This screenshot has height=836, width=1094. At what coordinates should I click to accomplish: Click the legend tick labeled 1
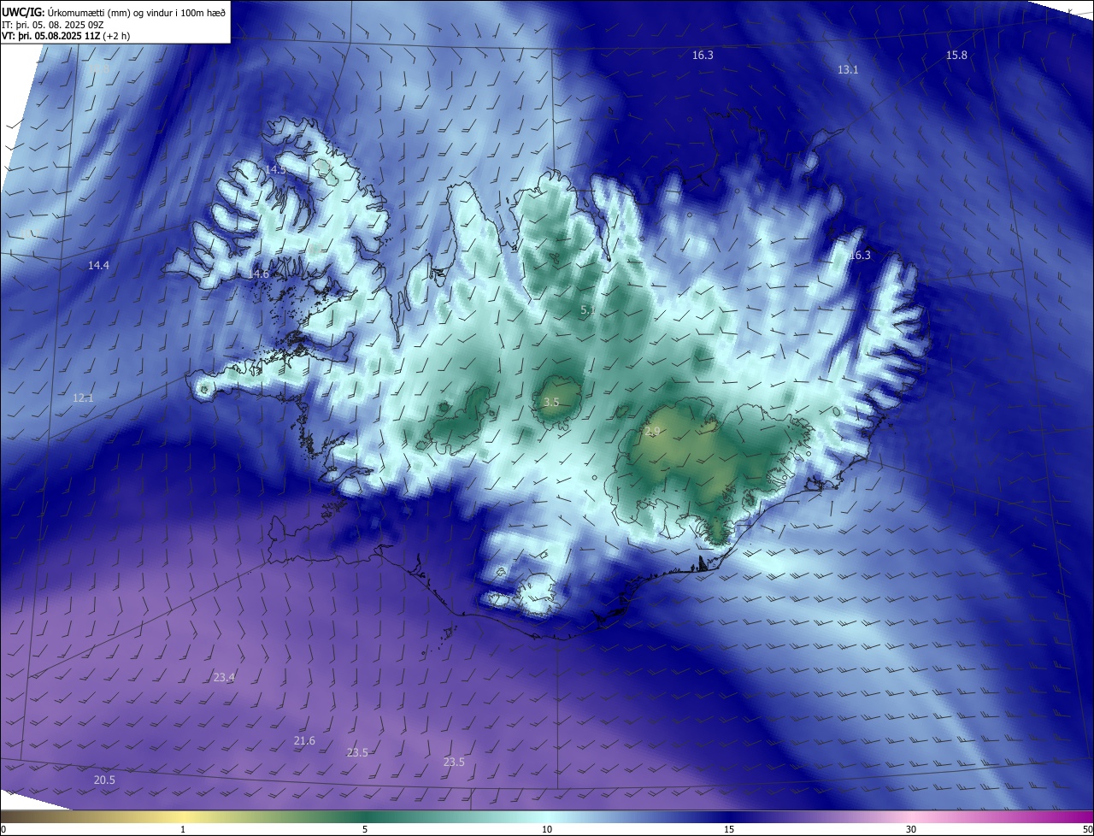point(183,829)
